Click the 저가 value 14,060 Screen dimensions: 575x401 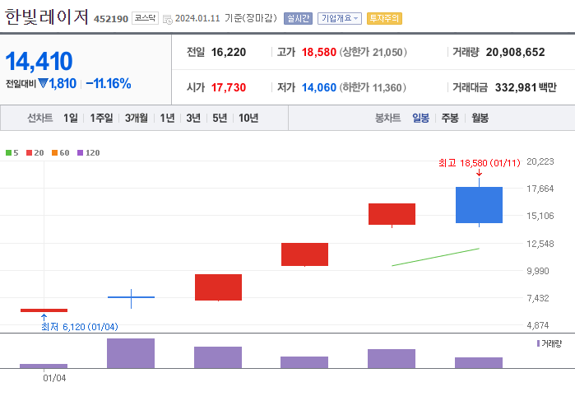tap(318, 87)
